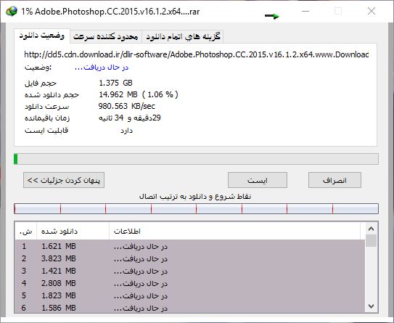Cancel download with the انصراف button

(335, 180)
